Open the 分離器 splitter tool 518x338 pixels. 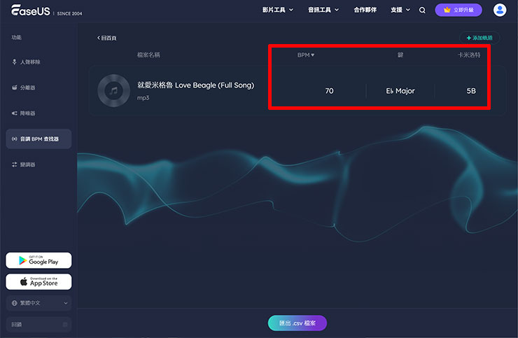pyautogui.click(x=27, y=87)
